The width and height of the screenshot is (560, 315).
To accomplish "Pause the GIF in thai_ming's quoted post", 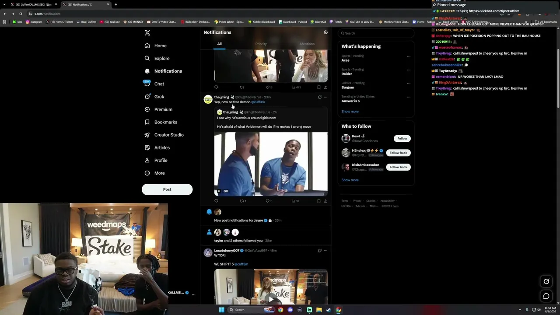I will (x=219, y=191).
